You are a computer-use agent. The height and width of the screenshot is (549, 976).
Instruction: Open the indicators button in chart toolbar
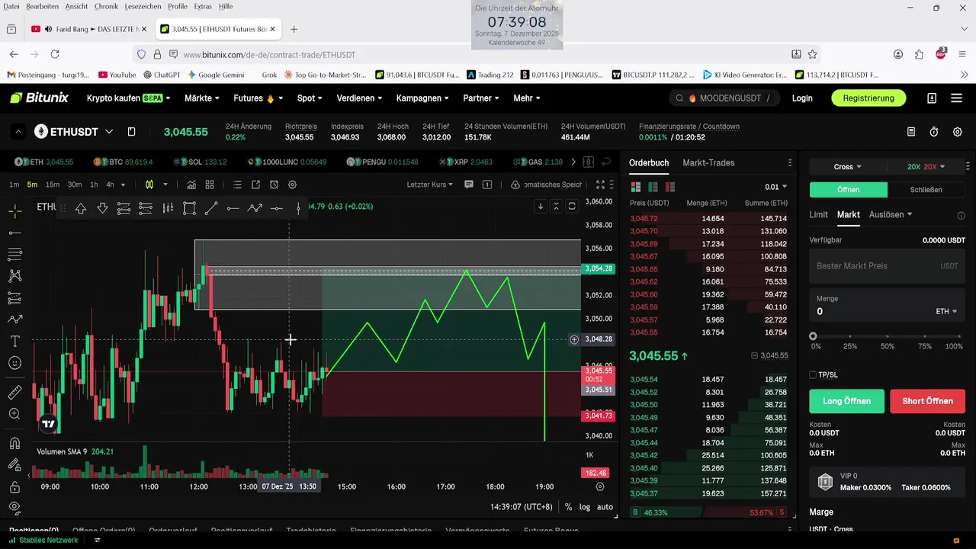[191, 185]
